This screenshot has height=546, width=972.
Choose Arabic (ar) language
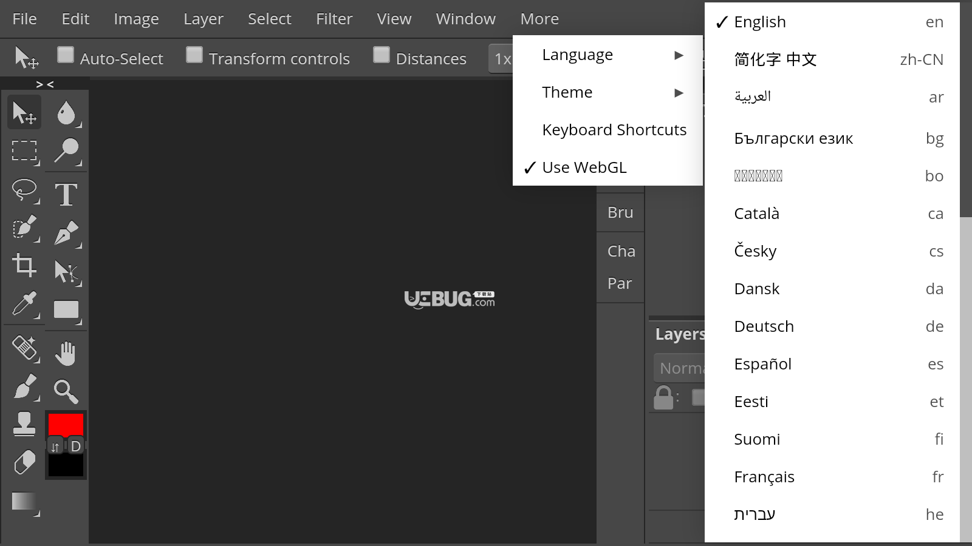[832, 97]
